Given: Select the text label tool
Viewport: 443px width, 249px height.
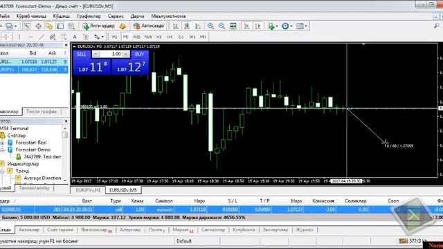Looking at the screenshot, I should [86, 37].
